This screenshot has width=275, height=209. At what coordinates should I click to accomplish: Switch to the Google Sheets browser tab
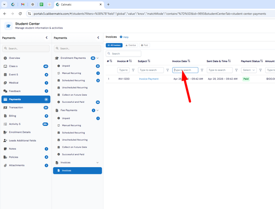coord(42,4)
